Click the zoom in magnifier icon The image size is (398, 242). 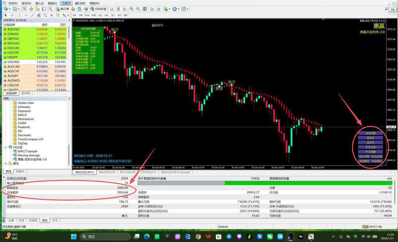click(x=132, y=9)
